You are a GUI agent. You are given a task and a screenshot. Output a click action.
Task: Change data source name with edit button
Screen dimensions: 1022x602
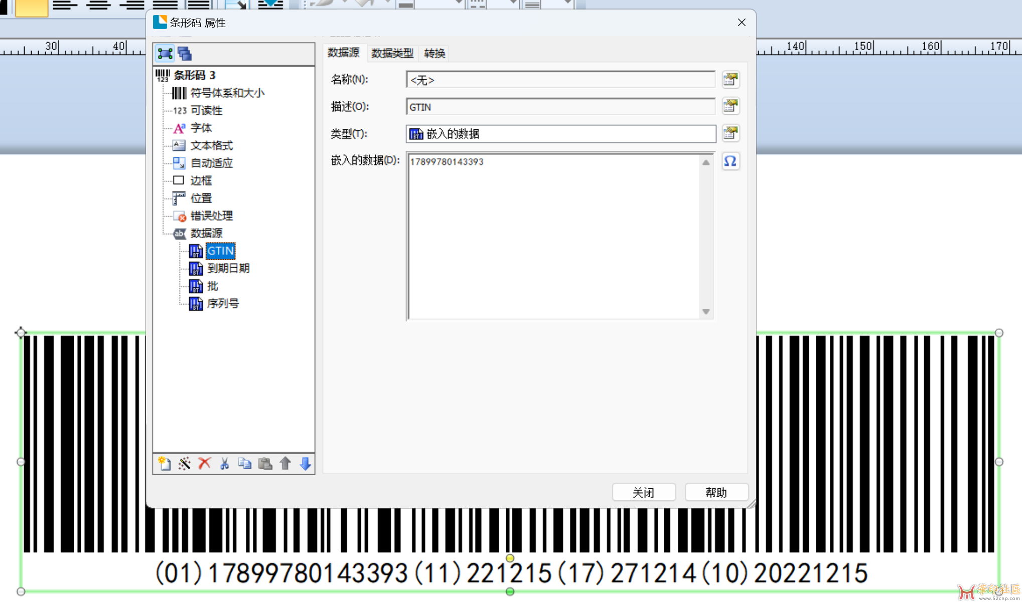730,80
